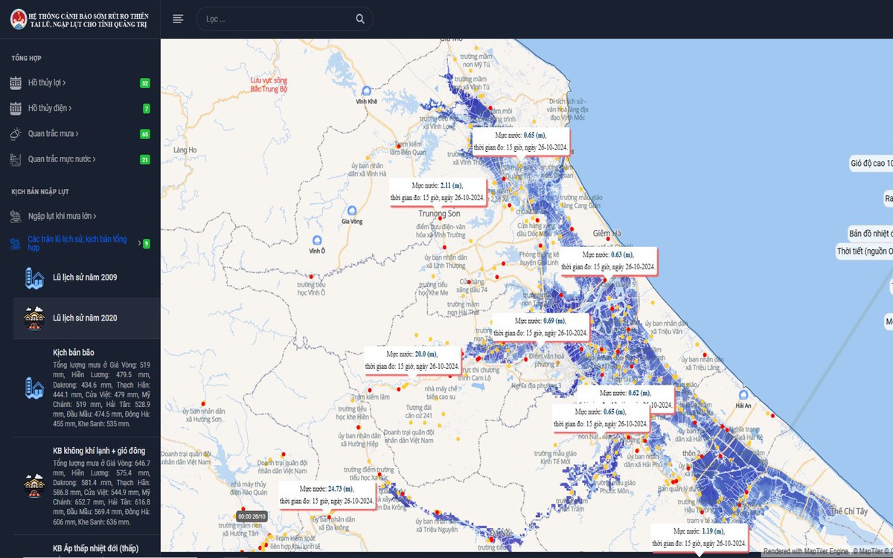Toggle the sidebar hamburger menu

click(178, 19)
